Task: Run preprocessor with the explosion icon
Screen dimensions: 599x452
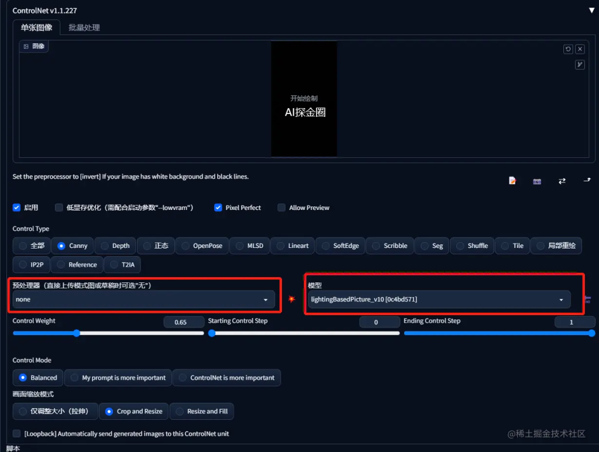Action: pyautogui.click(x=291, y=299)
